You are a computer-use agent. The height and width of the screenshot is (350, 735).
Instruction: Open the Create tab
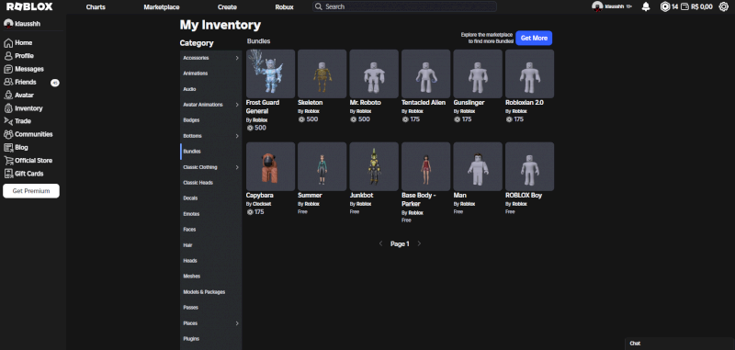(x=227, y=7)
